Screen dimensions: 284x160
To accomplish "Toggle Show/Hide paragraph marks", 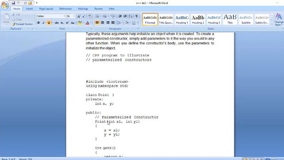I will (137, 16).
